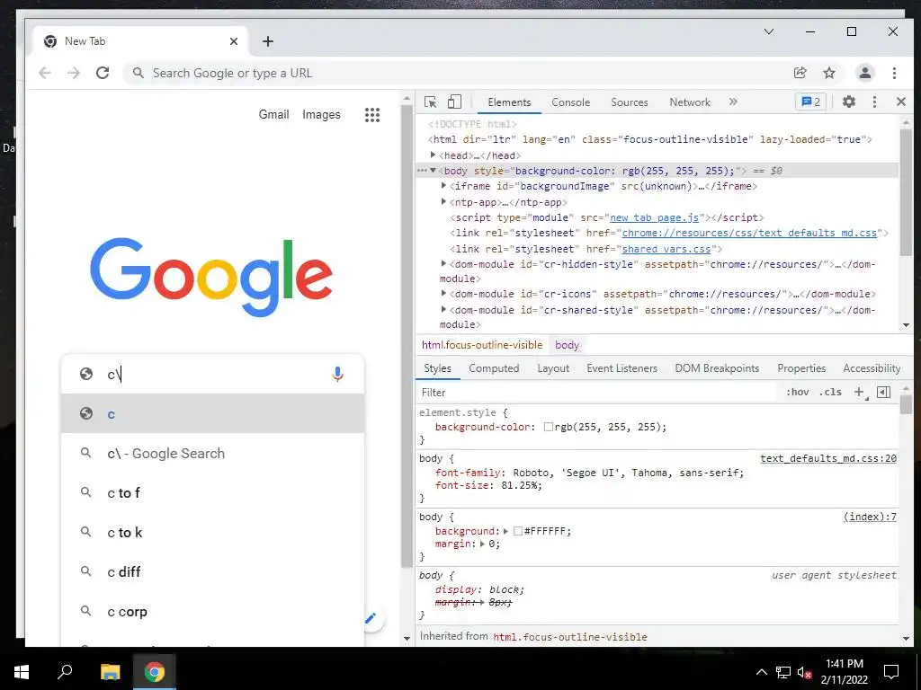This screenshot has height=690, width=921.
Task: Open text_defaults_md.css:20 source link
Action: point(828,458)
